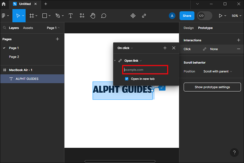The image size is (244, 163).
Task: Remove the Click interaction with minus
Action: tap(238, 49)
